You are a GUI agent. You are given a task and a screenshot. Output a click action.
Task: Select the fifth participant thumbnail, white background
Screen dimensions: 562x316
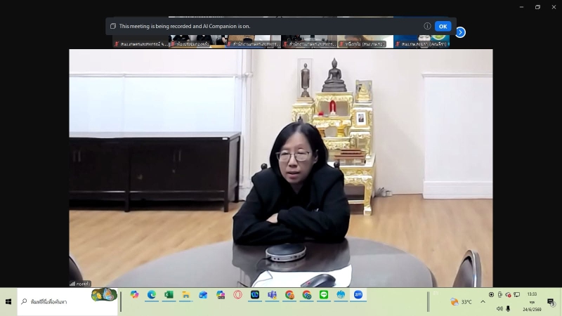point(365,41)
